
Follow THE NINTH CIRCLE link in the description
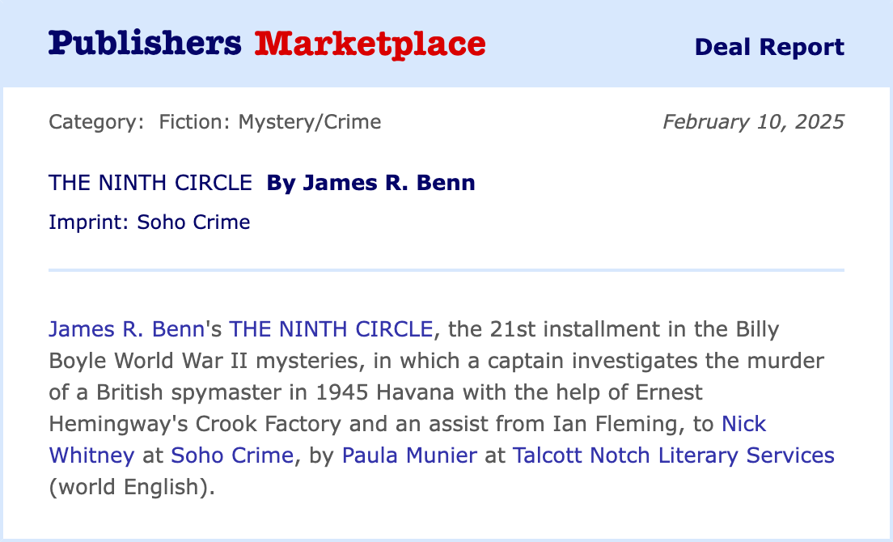point(331,329)
